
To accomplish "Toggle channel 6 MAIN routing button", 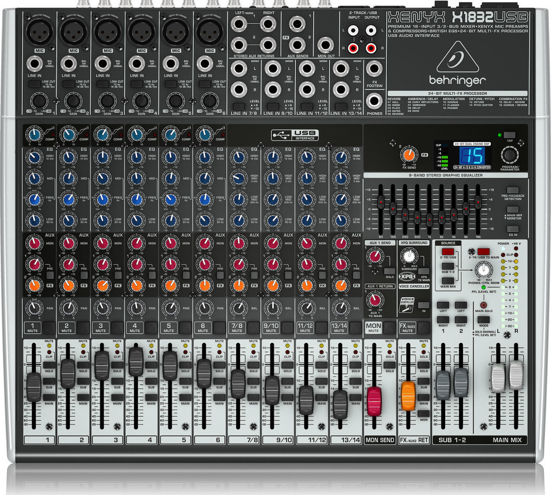I will (219, 397).
